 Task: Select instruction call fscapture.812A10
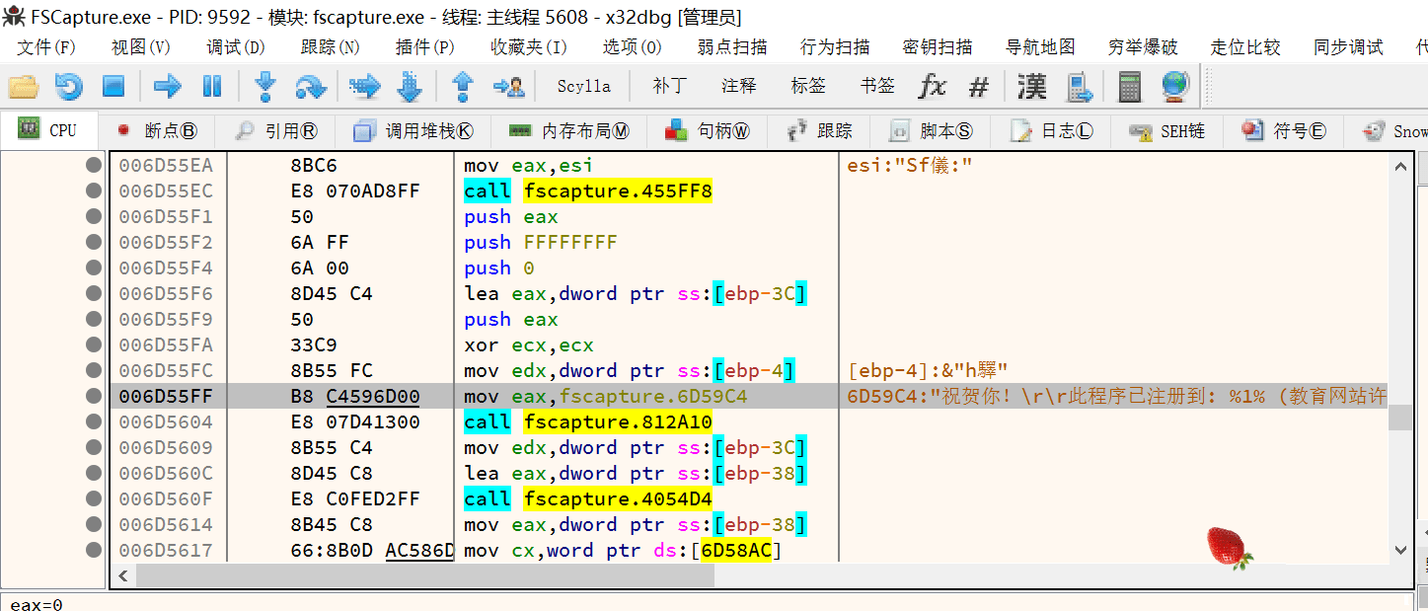pyautogui.click(x=588, y=421)
